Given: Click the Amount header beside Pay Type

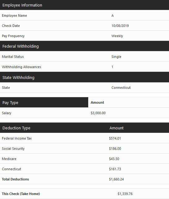Looking at the screenshot, I should coord(97,102).
